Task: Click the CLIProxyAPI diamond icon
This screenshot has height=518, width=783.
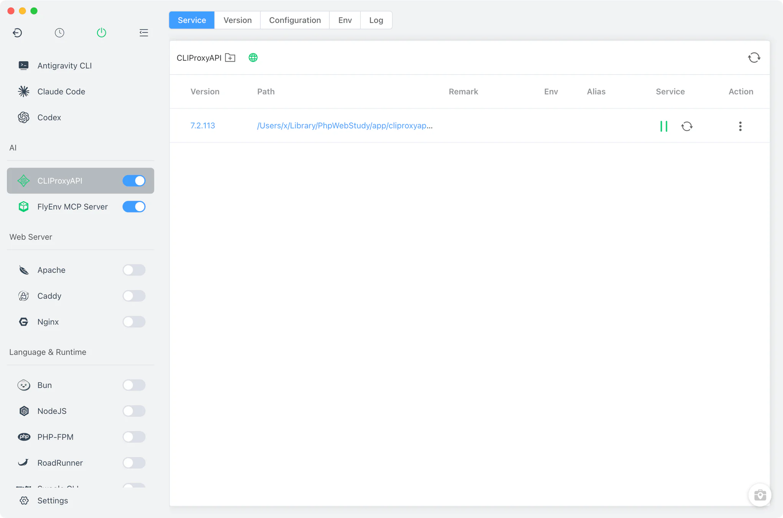Action: 24,181
